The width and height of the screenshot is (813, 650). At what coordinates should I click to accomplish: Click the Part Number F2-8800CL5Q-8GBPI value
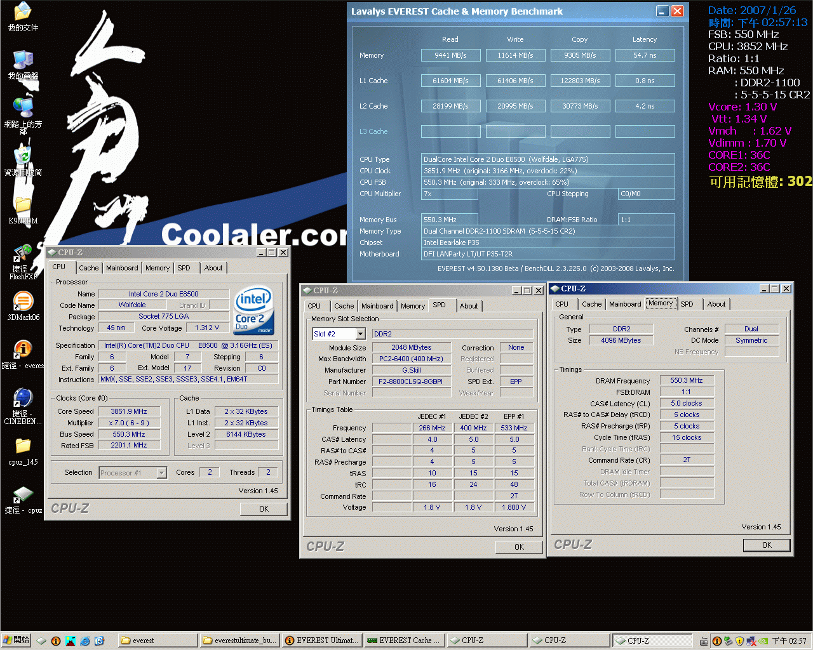(411, 381)
